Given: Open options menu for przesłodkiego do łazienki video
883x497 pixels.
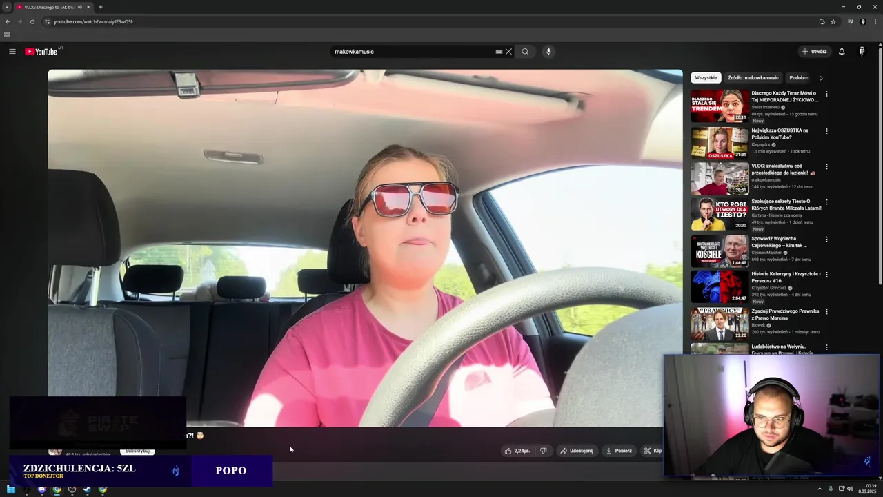Looking at the screenshot, I should (x=826, y=166).
